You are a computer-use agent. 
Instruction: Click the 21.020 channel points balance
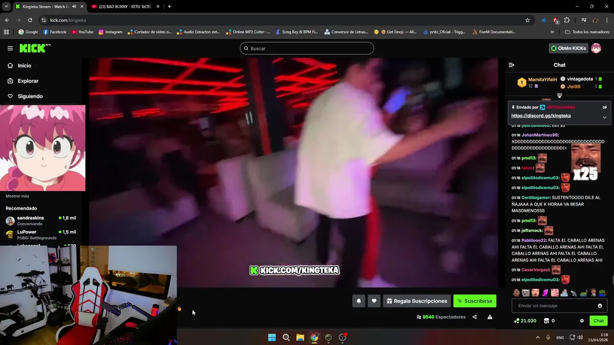point(525,321)
